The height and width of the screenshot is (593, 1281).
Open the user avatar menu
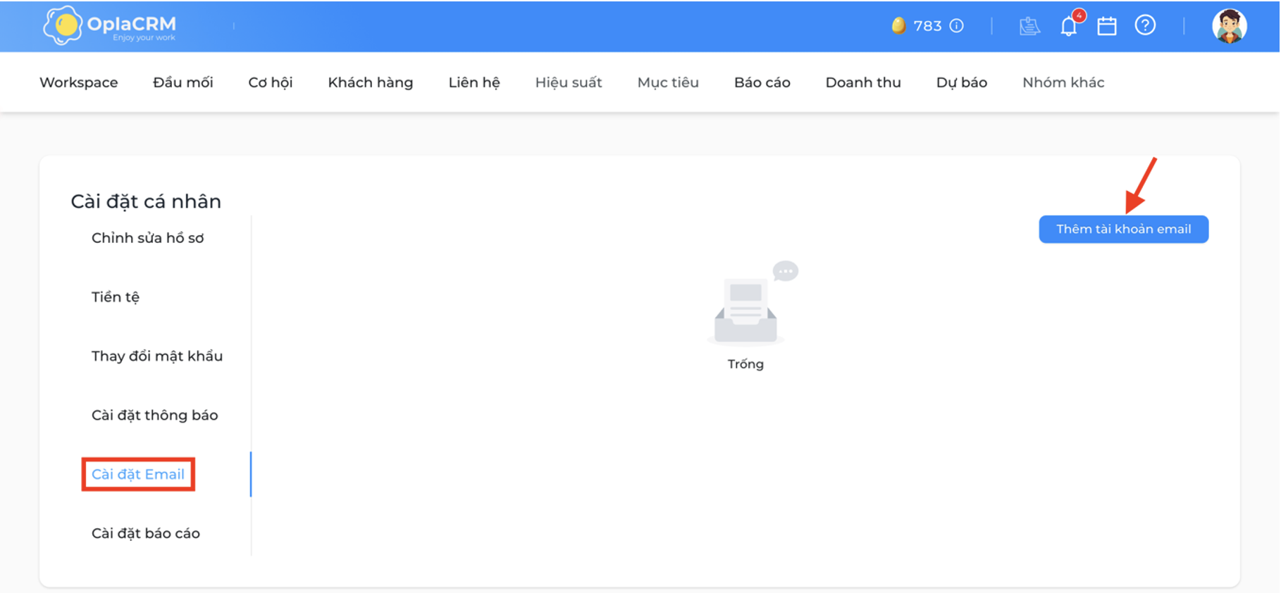(x=1230, y=26)
